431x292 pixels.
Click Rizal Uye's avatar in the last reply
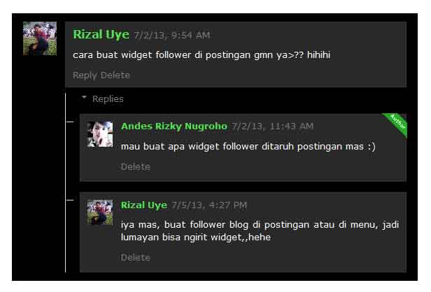tap(100, 212)
